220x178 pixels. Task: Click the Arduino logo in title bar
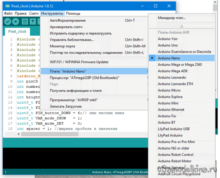[x=6, y=6]
